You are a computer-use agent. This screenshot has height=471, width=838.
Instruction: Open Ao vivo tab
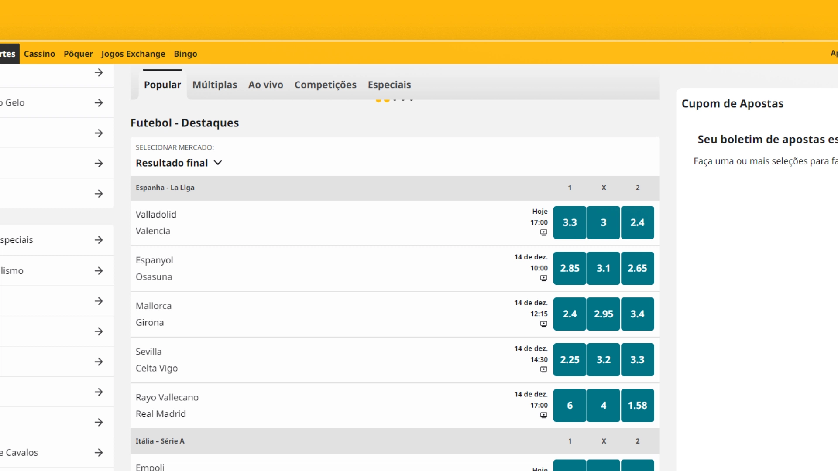pos(266,85)
